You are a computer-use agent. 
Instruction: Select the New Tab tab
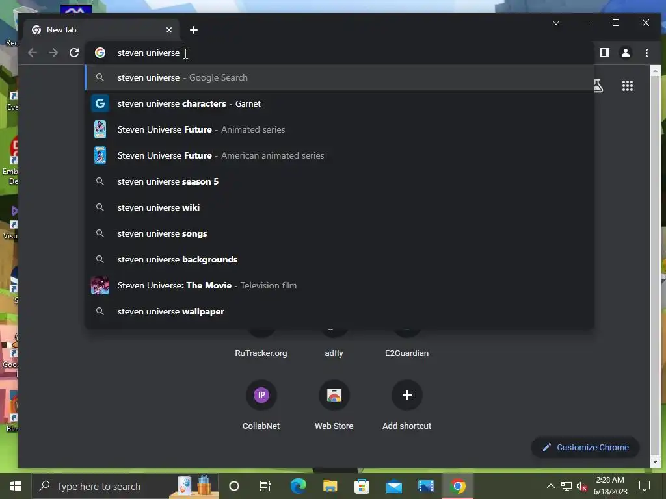click(101, 30)
